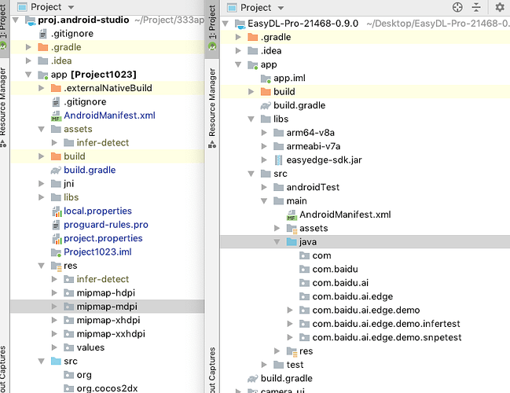Click the gradle icon of app/build.gradle in right tree
This screenshot has width=510, height=393.
click(x=266, y=105)
